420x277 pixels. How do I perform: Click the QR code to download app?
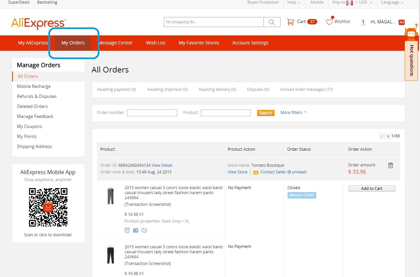pyautogui.click(x=48, y=207)
